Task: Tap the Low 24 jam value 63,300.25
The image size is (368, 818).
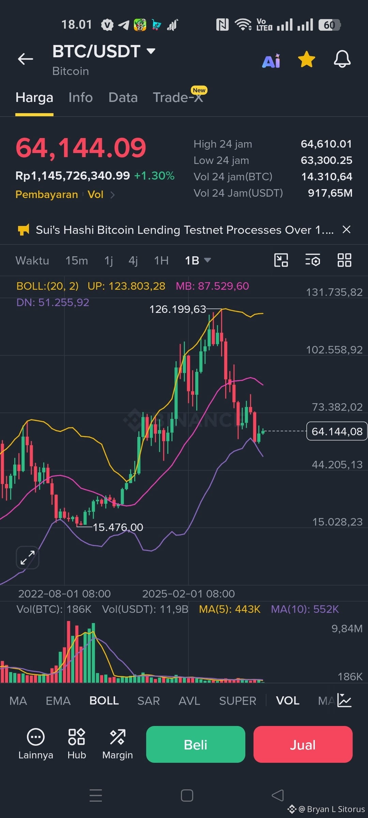Action: [326, 160]
